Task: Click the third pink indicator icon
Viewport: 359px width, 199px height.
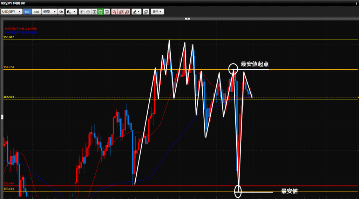Action: (x=127, y=12)
